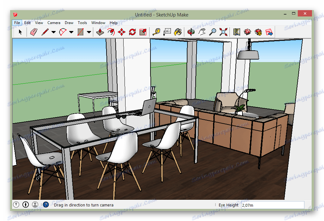Activate the Orbit tool
This screenshot has height=221, width=324.
point(191,32)
